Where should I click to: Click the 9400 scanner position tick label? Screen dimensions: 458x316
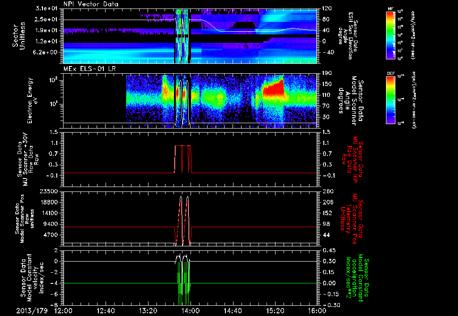(51, 224)
